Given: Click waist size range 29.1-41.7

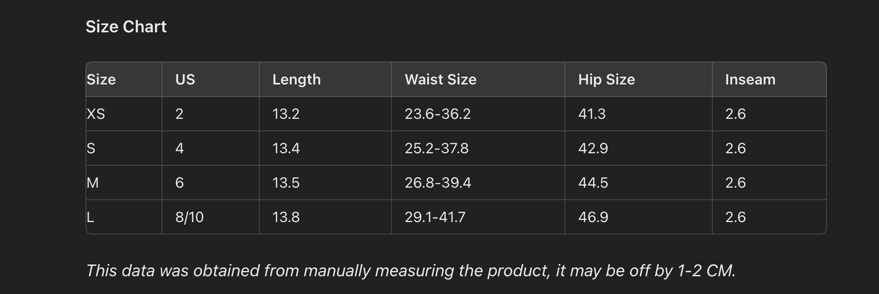Looking at the screenshot, I should point(435,217).
